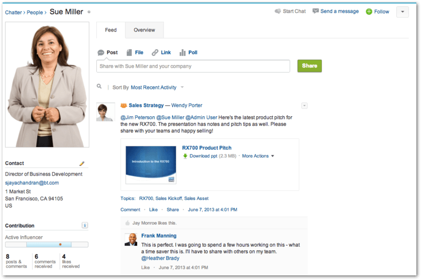
Task: Click the green Follow plus icon
Action: [x=369, y=12]
